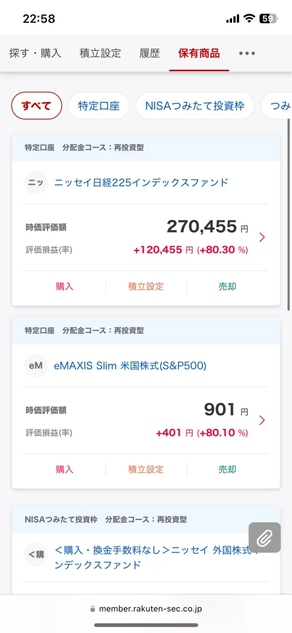
Task: Open the three-dots more menu
Action: [x=247, y=53]
